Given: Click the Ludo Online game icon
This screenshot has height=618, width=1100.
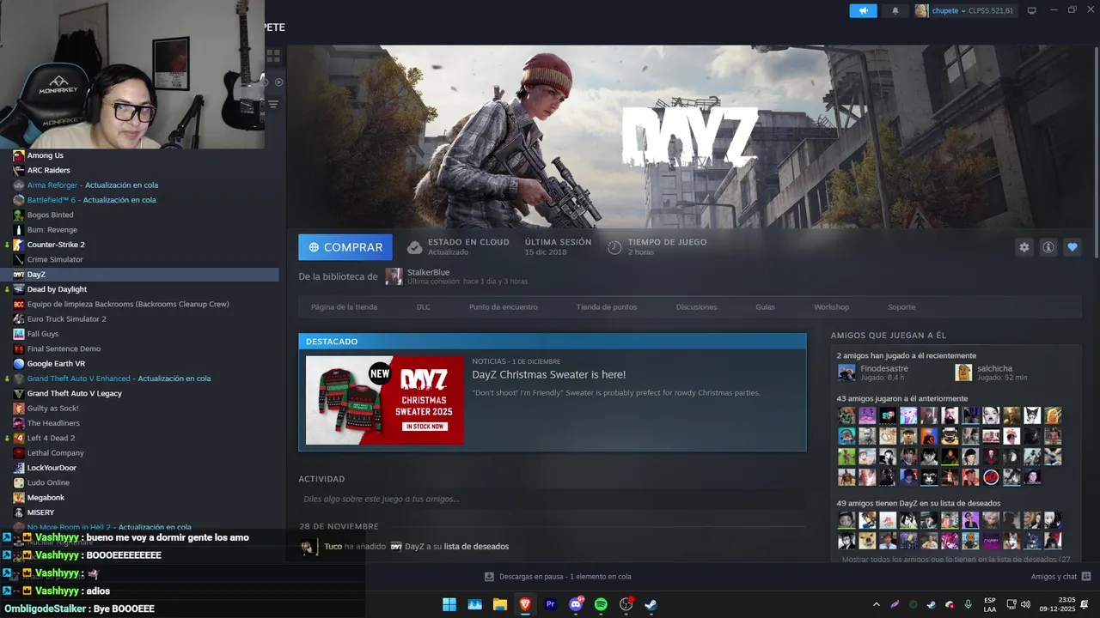Looking at the screenshot, I should click(x=19, y=482).
